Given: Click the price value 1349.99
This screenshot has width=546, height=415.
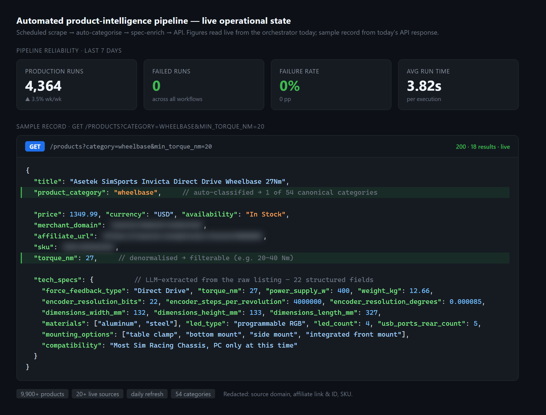Looking at the screenshot, I should point(84,214).
